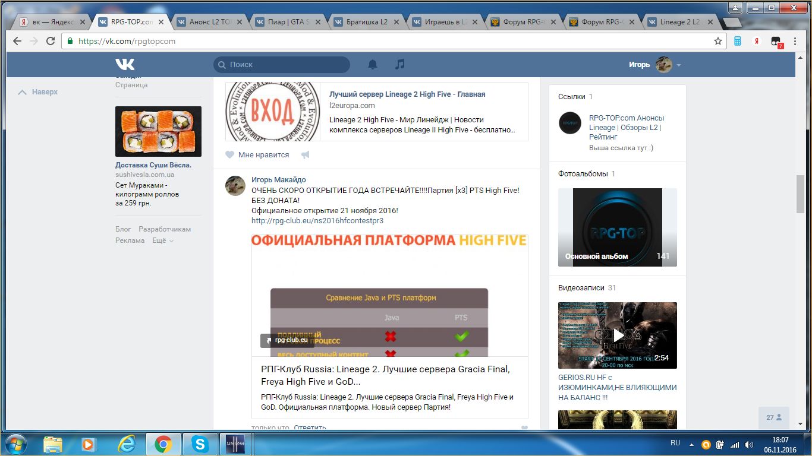Click the extension icon with red badge 7
The height and width of the screenshot is (456, 812).
pyautogui.click(x=776, y=42)
